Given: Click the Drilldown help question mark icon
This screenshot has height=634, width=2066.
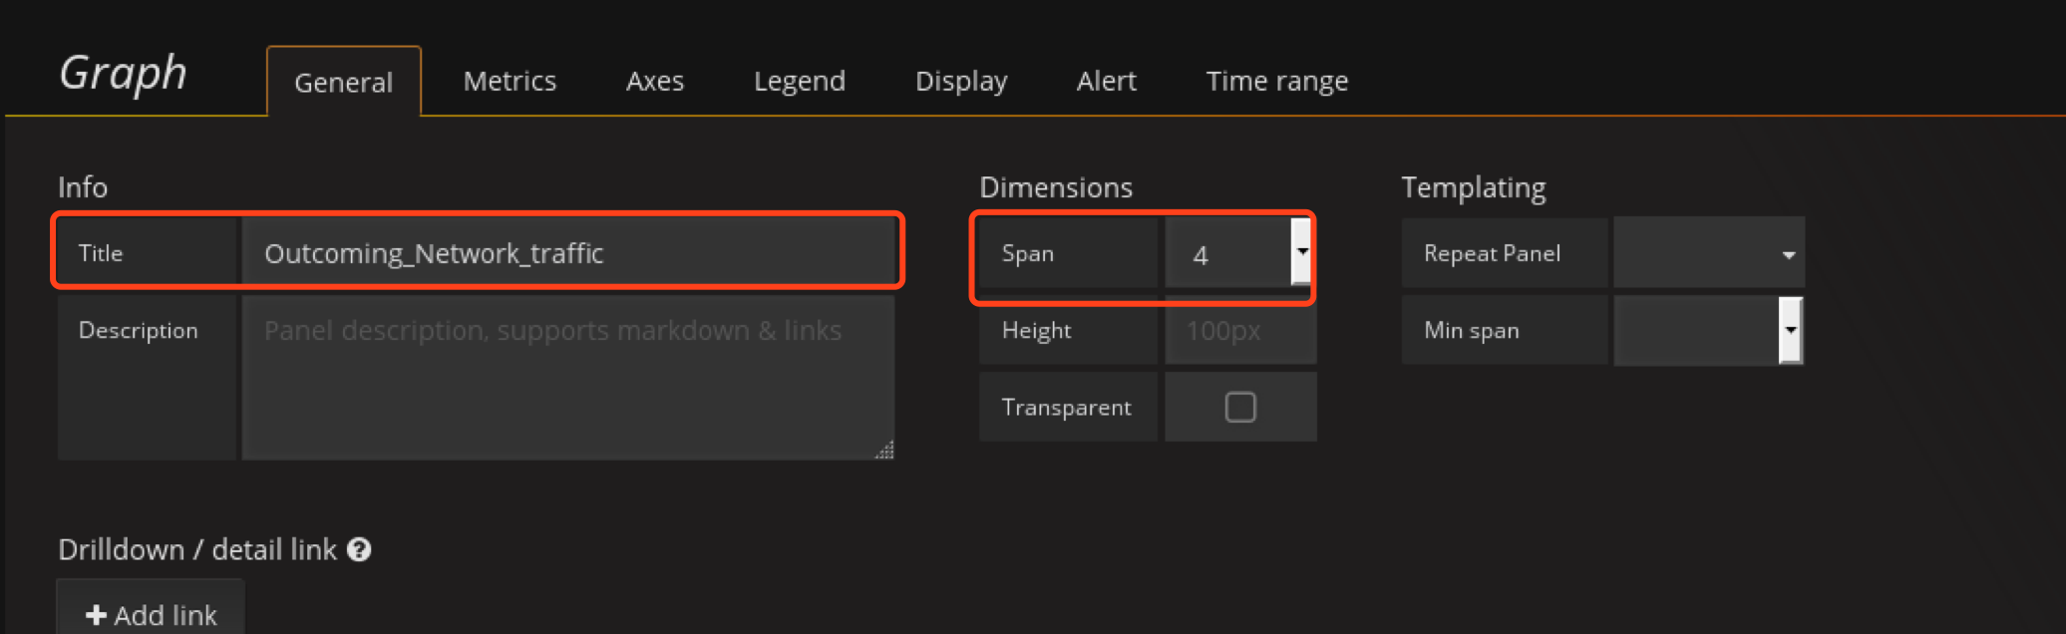Looking at the screenshot, I should [359, 549].
